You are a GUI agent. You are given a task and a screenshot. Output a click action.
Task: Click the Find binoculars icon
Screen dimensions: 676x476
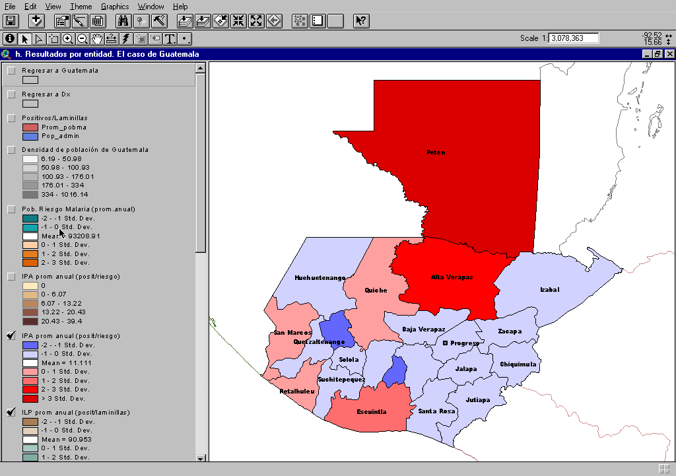(x=123, y=20)
